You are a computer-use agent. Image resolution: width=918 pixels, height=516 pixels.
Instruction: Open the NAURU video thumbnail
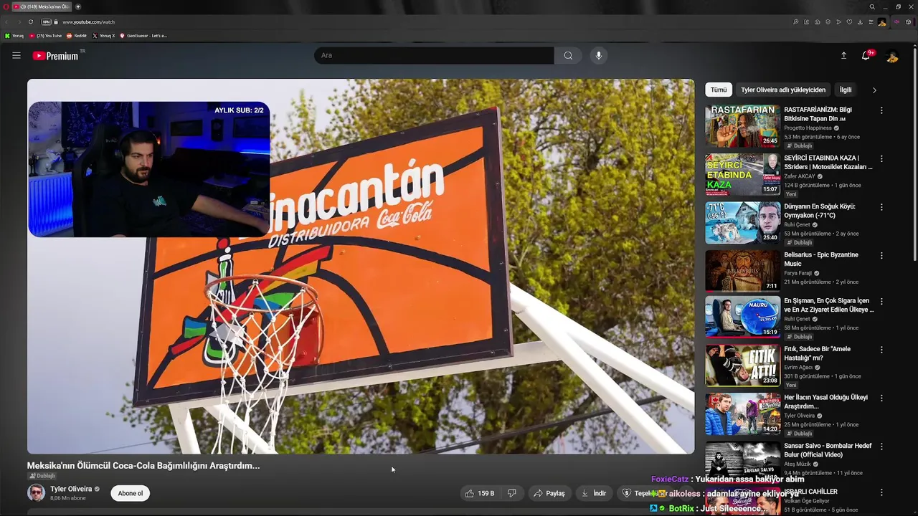(x=742, y=317)
